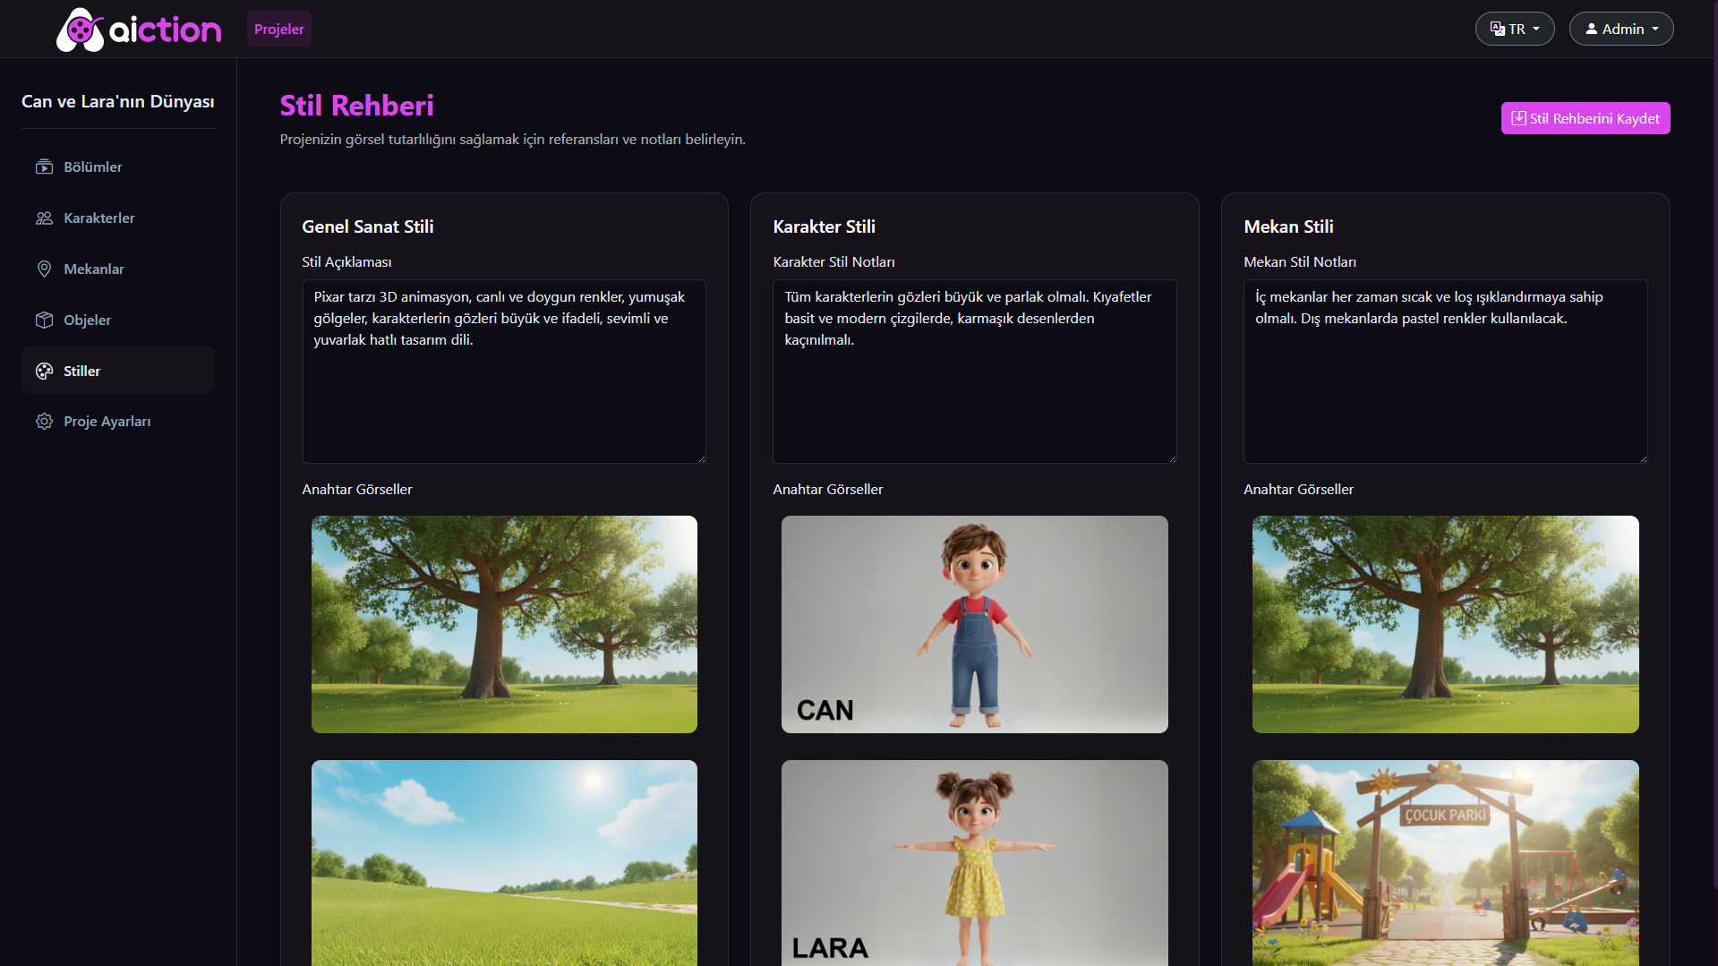Click the Stiller palette icon
This screenshot has width=1718, height=966.
pyautogui.click(x=44, y=372)
